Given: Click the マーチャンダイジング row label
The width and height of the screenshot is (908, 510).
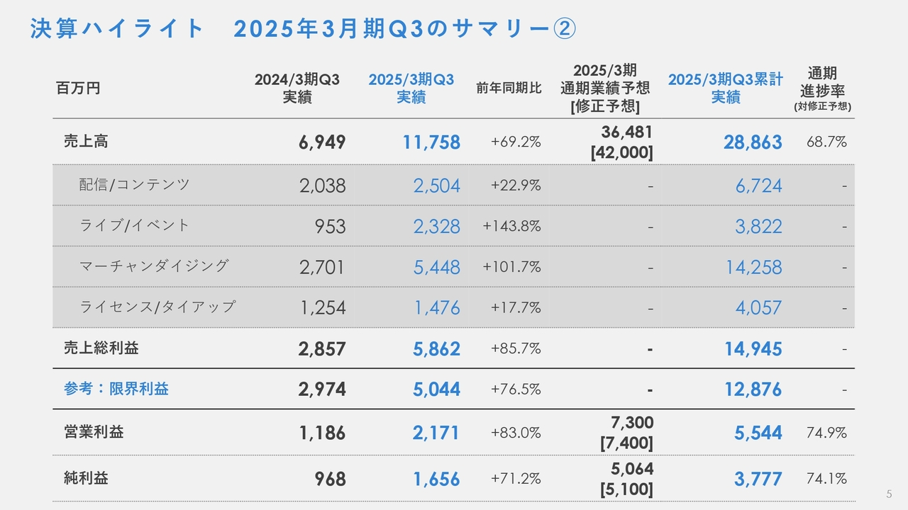Looking at the screenshot, I should pos(154,266).
